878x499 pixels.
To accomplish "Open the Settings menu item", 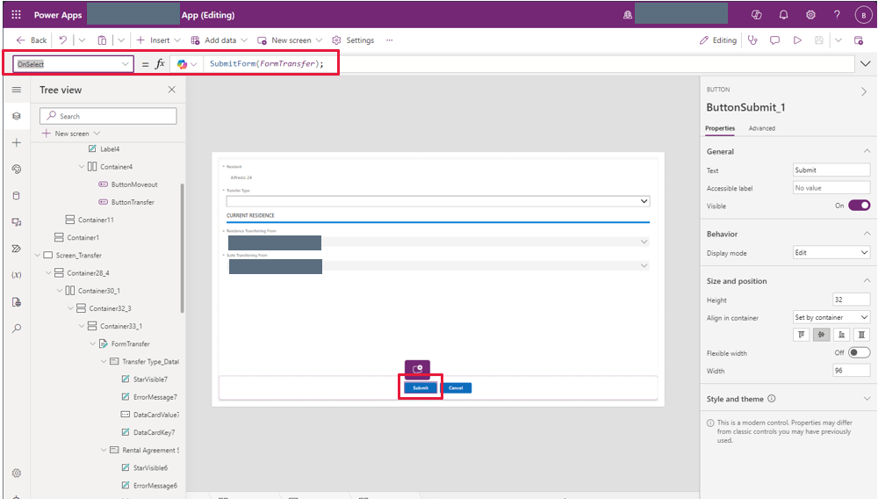I will (x=353, y=40).
